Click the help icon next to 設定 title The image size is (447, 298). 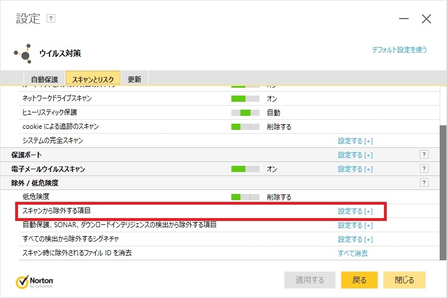(x=51, y=19)
